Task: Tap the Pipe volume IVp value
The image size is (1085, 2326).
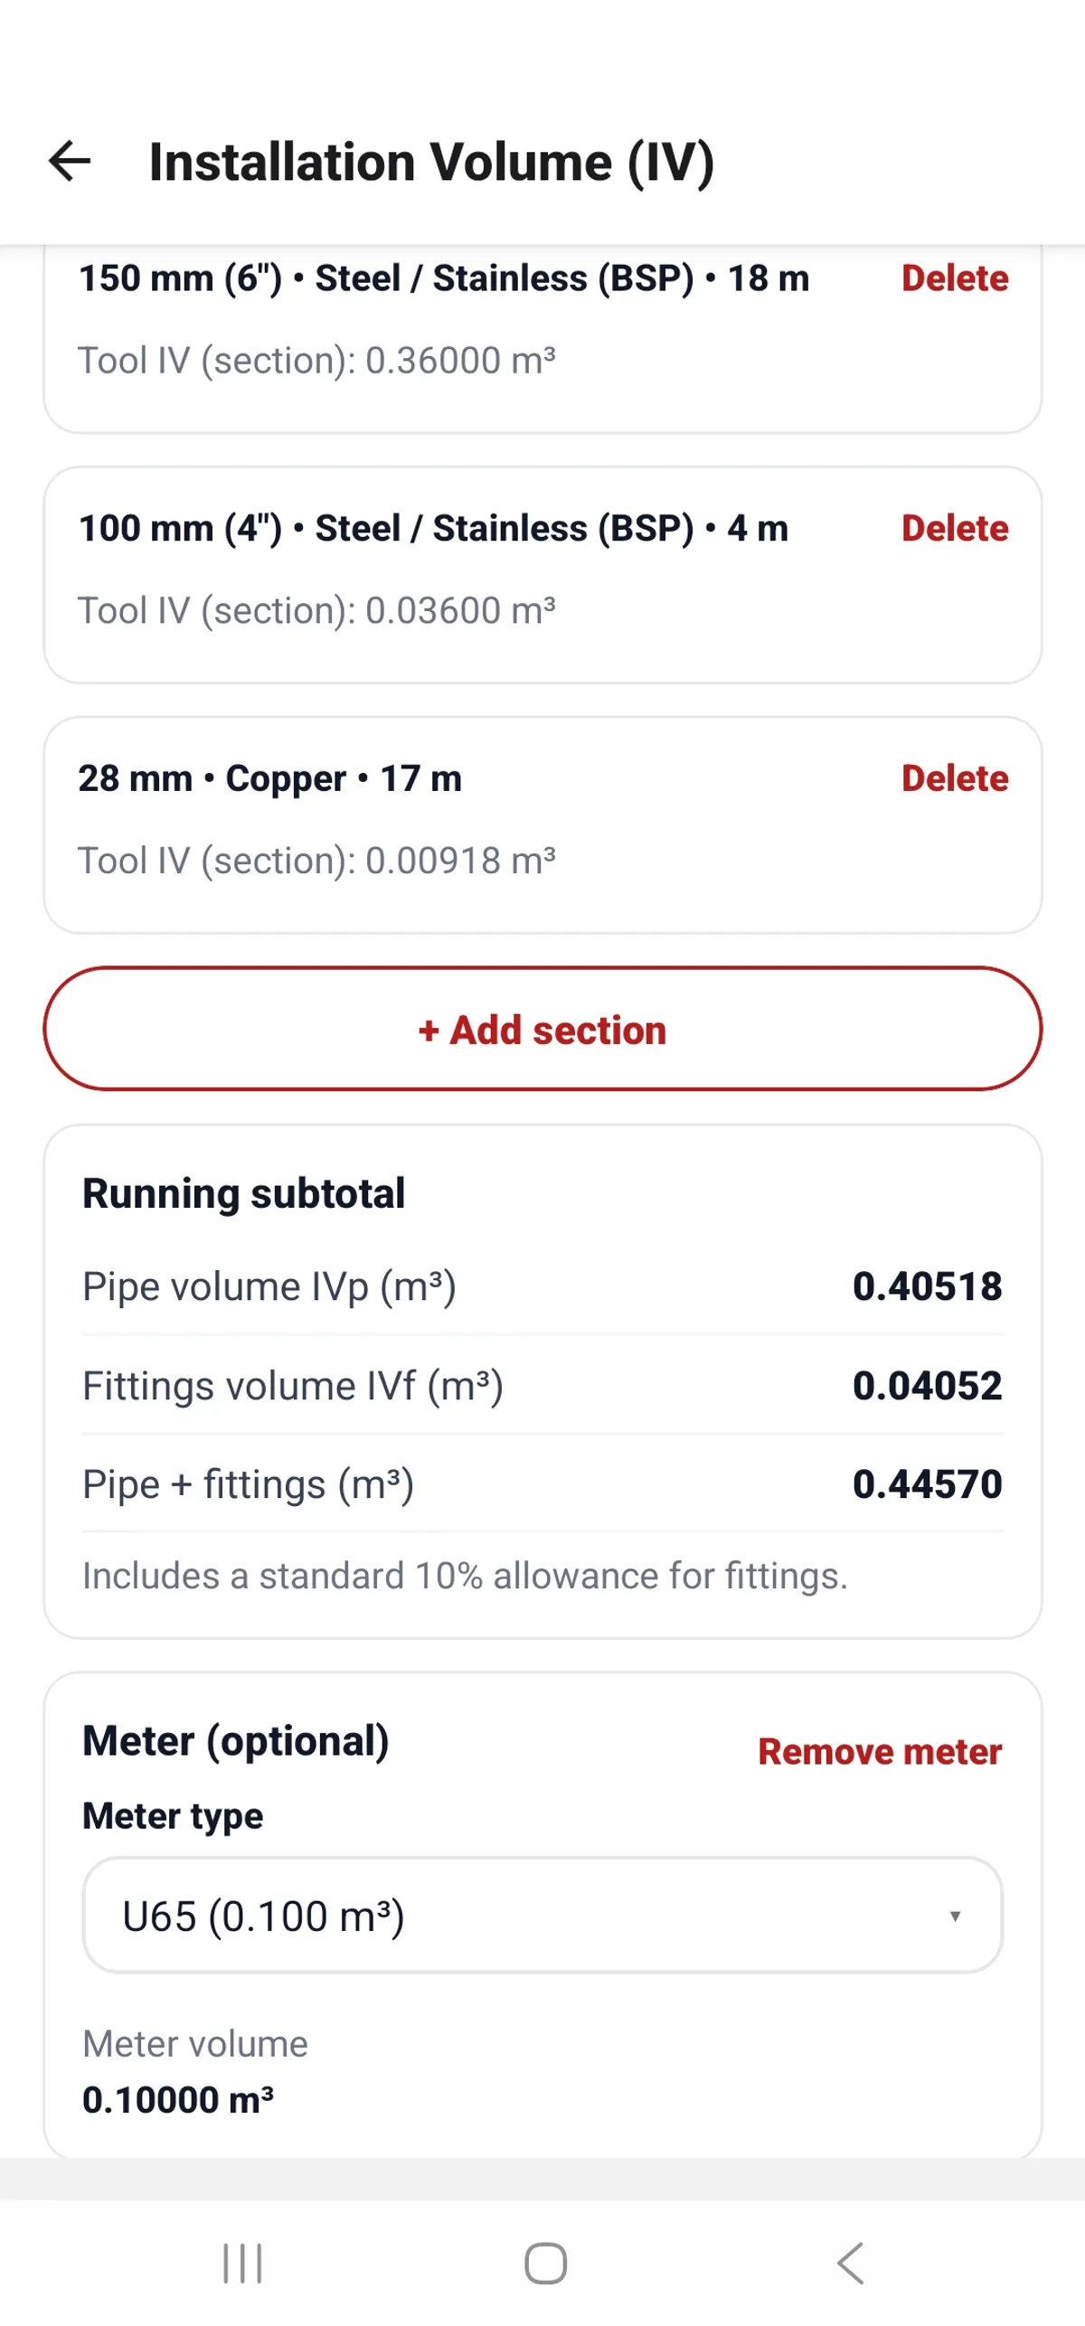Action: 927,1286
